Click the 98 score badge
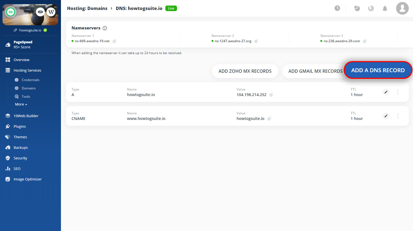The width and height of the screenshot is (413, 231). point(11,12)
